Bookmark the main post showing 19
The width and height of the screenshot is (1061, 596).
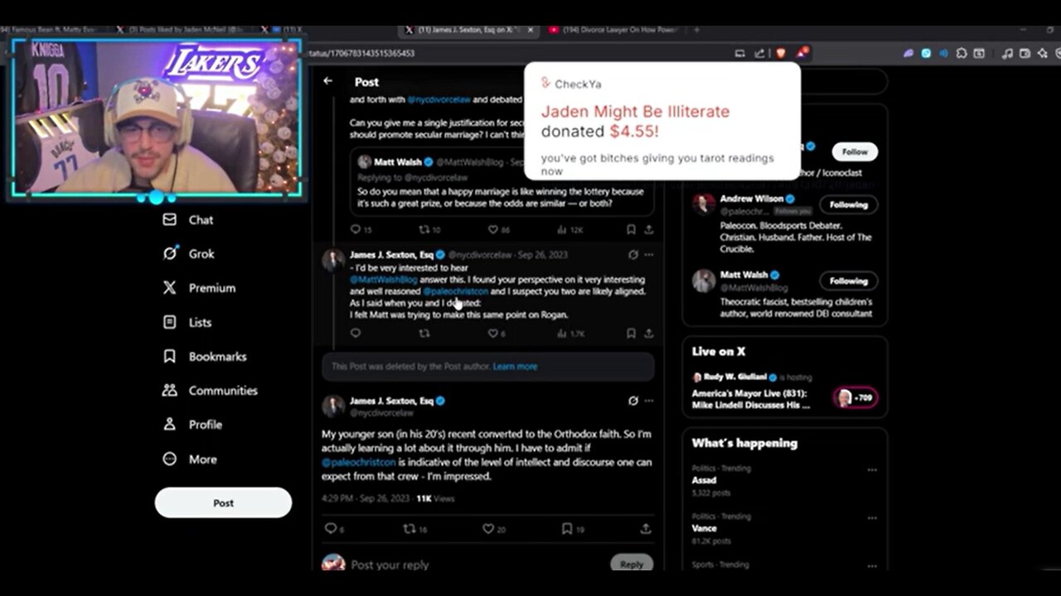coord(567,528)
